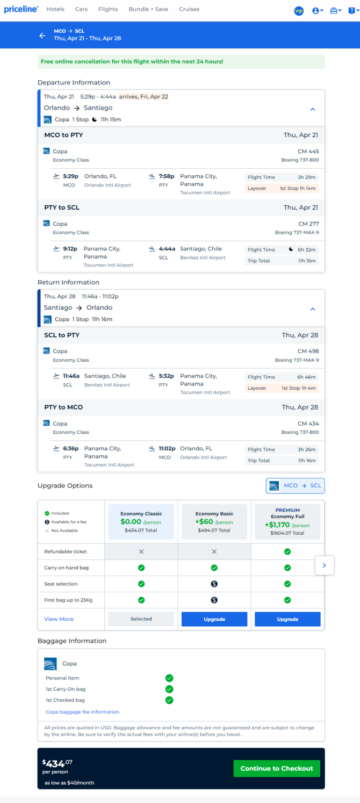Screen dimensions: 360x803
Task: Click landing plane icon at 5:32p
Action: click(x=152, y=376)
